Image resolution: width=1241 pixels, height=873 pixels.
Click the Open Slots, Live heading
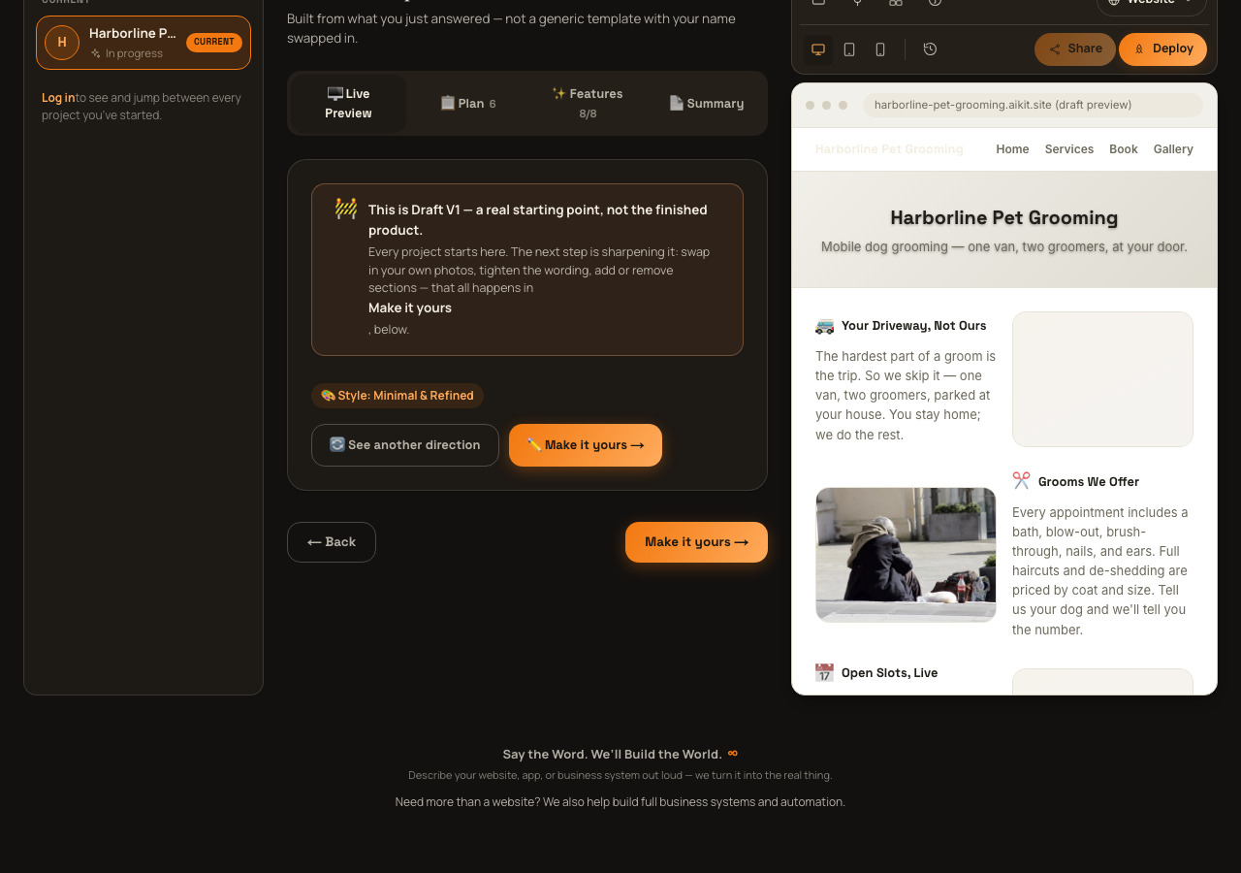(x=889, y=673)
